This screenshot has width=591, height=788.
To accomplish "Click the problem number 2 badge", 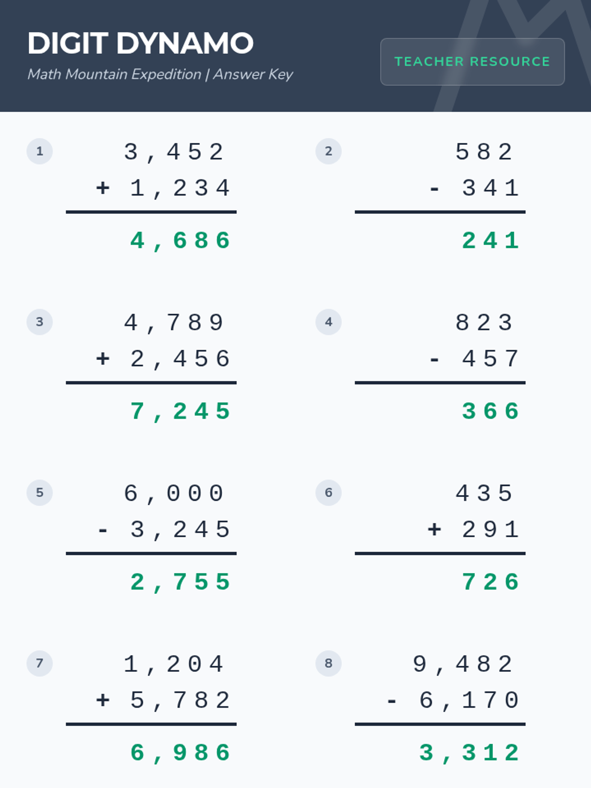I will [328, 151].
